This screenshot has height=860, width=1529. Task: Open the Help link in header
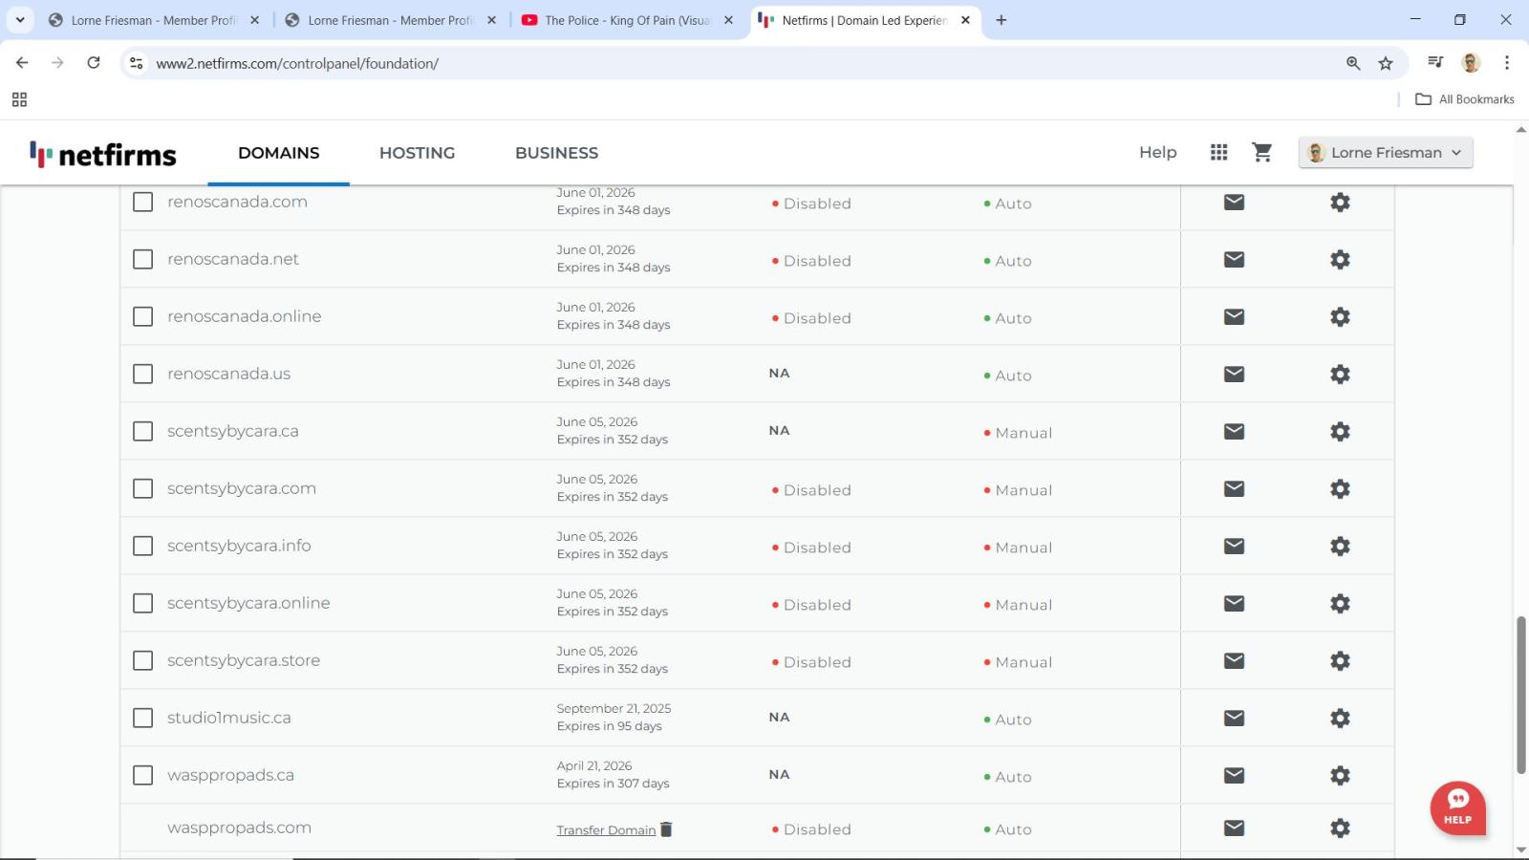[x=1157, y=153]
